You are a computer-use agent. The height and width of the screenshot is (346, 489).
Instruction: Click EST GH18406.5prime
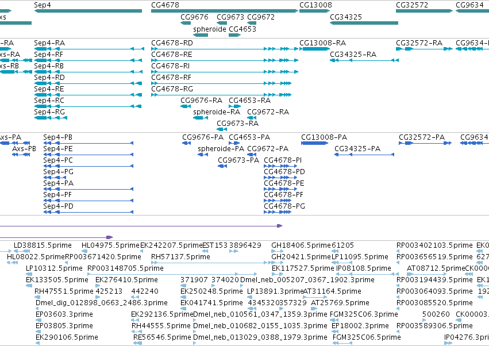click(301, 245)
